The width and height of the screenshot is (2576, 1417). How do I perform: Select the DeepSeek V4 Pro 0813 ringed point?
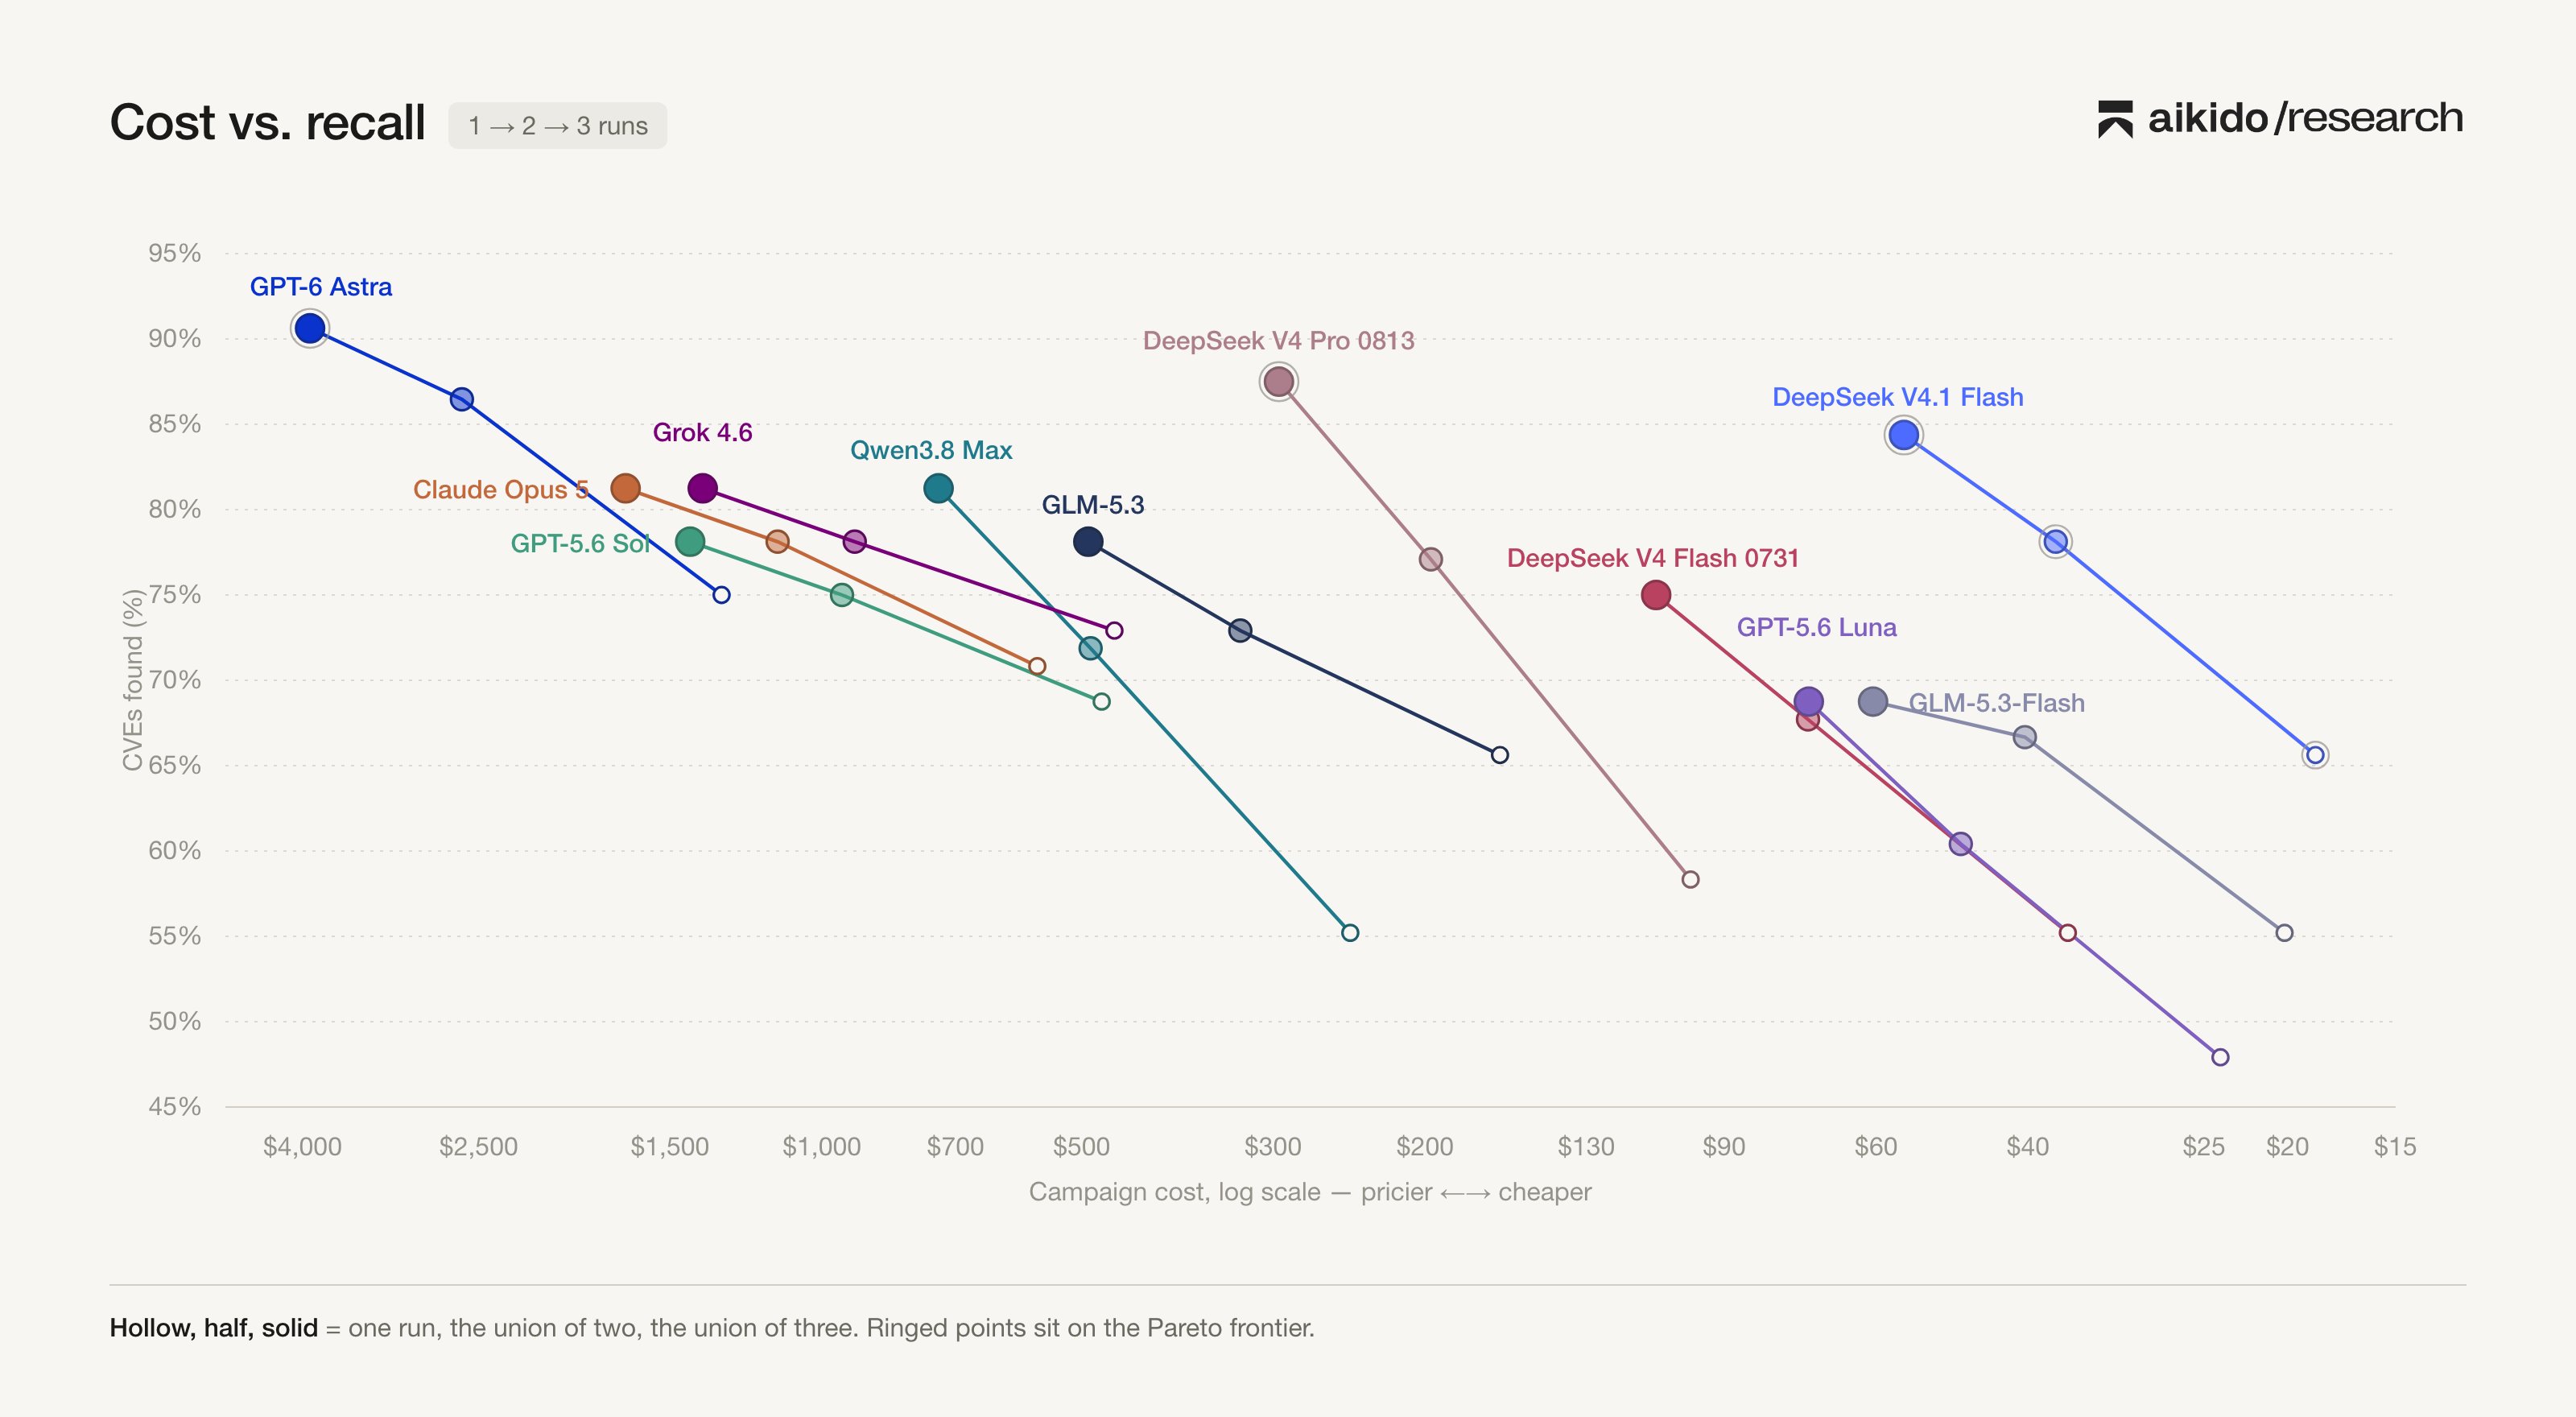(1278, 381)
